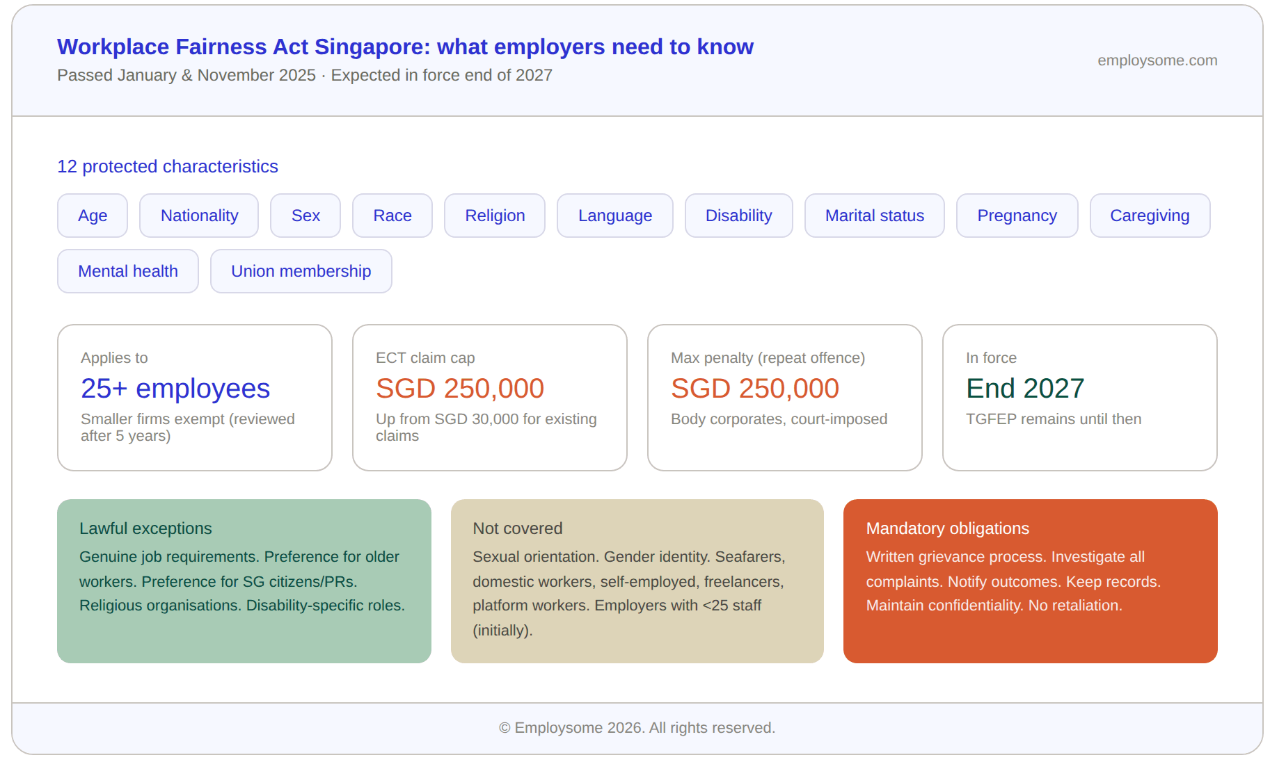Viewport: 1270px width, 762px height.
Task: Select the Union membership characteristic pill
Action: (x=301, y=271)
